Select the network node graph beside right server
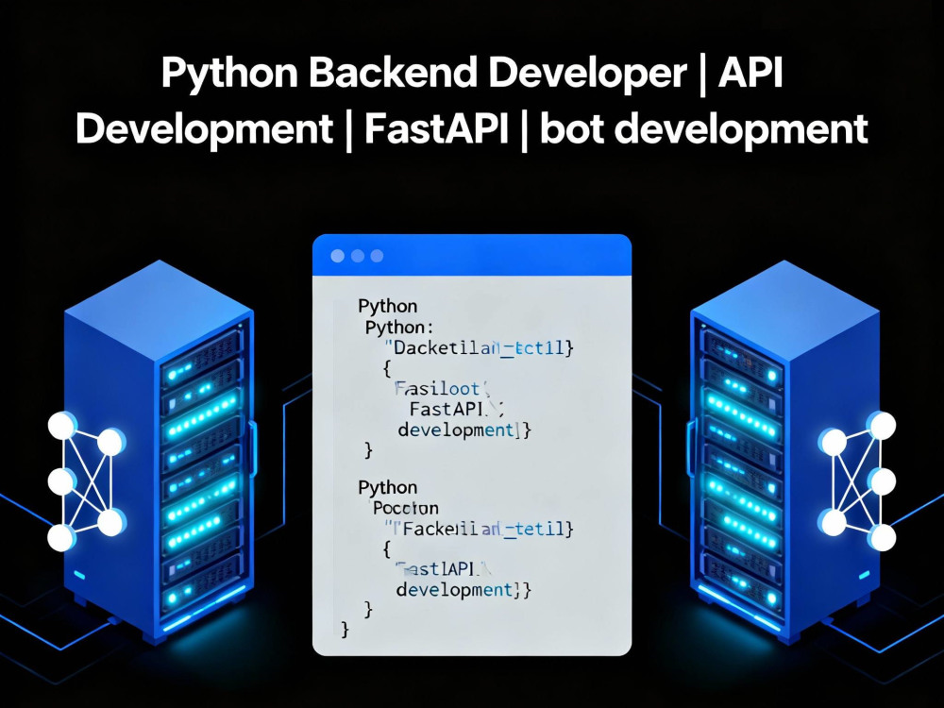The width and height of the screenshot is (944, 708). 857,481
